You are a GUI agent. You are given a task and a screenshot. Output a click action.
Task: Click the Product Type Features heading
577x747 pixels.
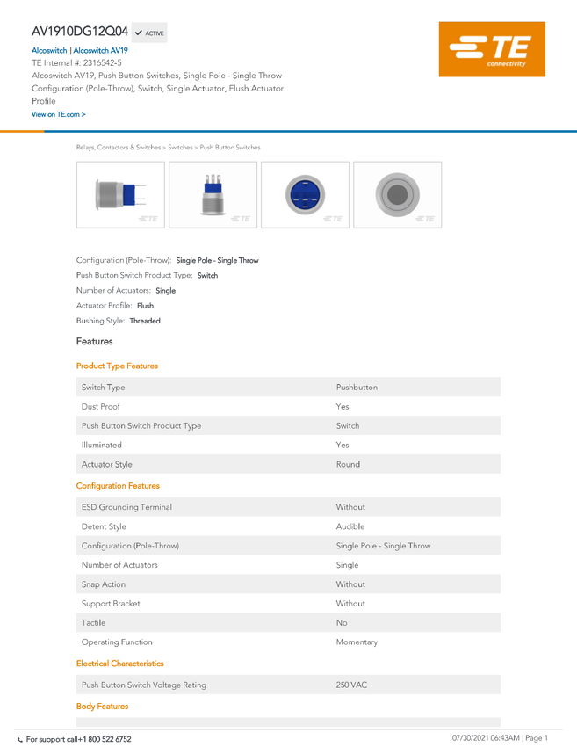tap(117, 366)
